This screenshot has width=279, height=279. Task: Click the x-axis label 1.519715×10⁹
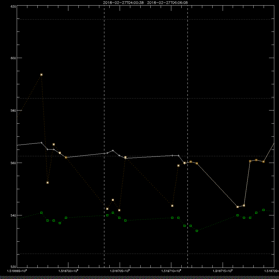[x=223, y=271]
